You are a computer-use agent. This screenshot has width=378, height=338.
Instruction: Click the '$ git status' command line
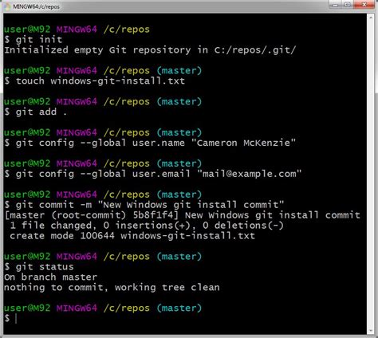point(39,267)
